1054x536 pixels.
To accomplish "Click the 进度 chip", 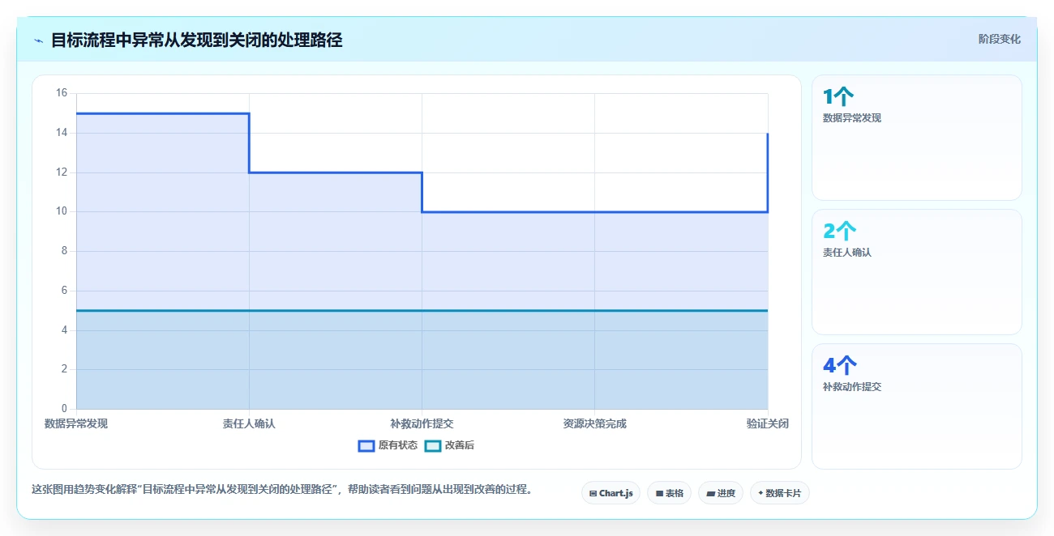I will (x=721, y=493).
